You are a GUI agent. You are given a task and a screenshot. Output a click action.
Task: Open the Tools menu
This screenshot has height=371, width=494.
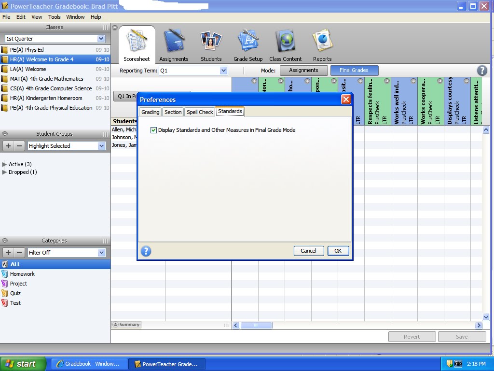[54, 17]
